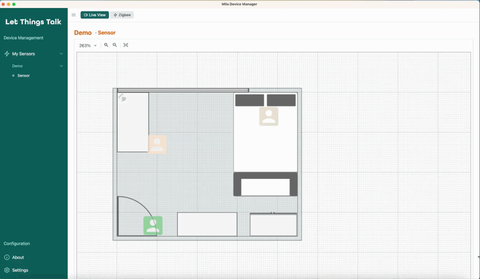Viewport: 480px width, 279px height.
Task: Click the About info icon
Action: point(7,258)
